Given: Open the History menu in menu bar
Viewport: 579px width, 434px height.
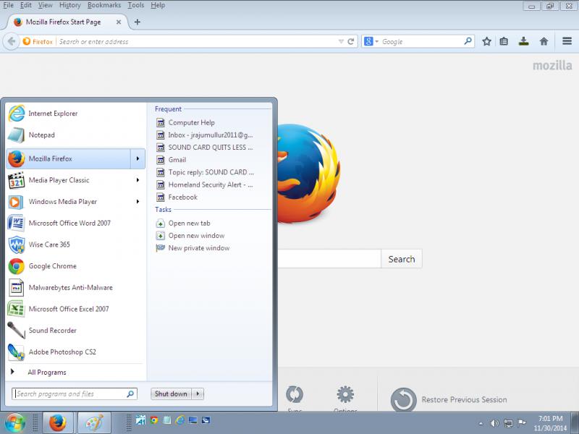Looking at the screenshot, I should (70, 5).
